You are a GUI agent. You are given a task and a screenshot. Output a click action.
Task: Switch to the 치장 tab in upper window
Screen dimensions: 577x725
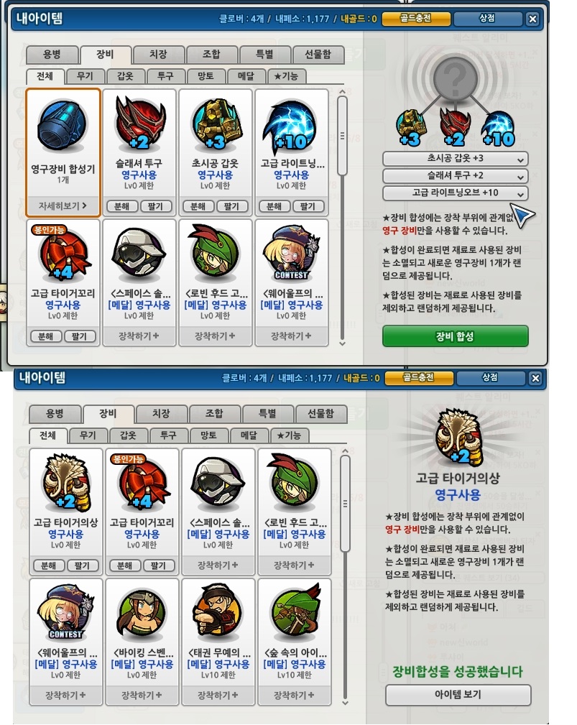click(158, 55)
